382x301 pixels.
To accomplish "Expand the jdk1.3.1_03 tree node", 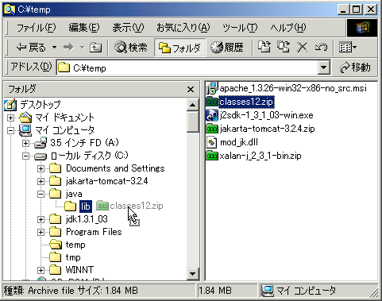I will tap(41, 219).
